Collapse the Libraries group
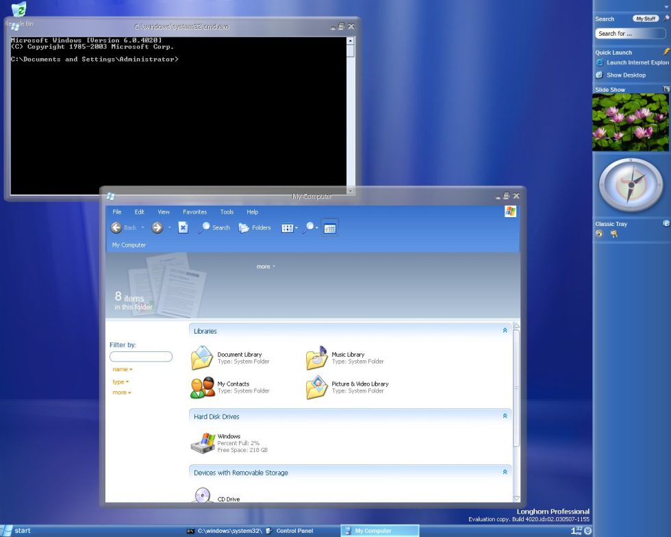671x537 pixels. [x=505, y=331]
